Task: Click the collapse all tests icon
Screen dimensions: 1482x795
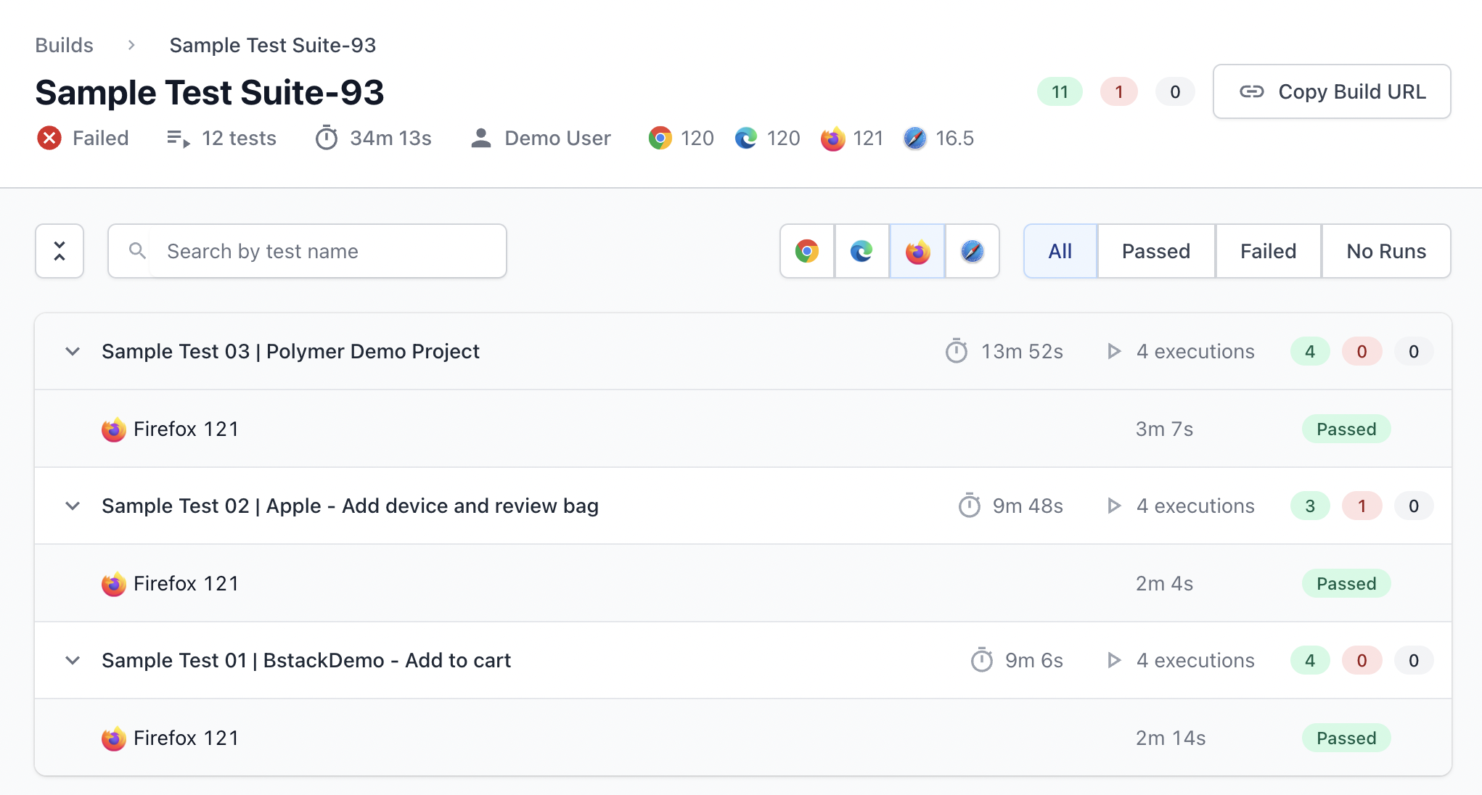Action: (60, 251)
